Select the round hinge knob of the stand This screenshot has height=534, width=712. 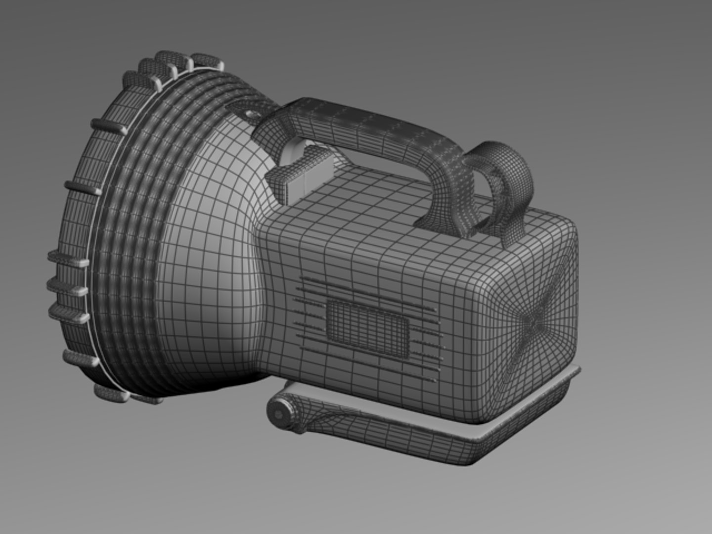281,414
